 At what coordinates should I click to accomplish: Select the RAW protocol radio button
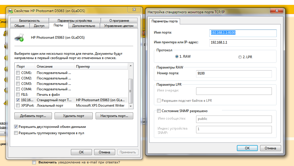pyautogui.click(x=177, y=56)
